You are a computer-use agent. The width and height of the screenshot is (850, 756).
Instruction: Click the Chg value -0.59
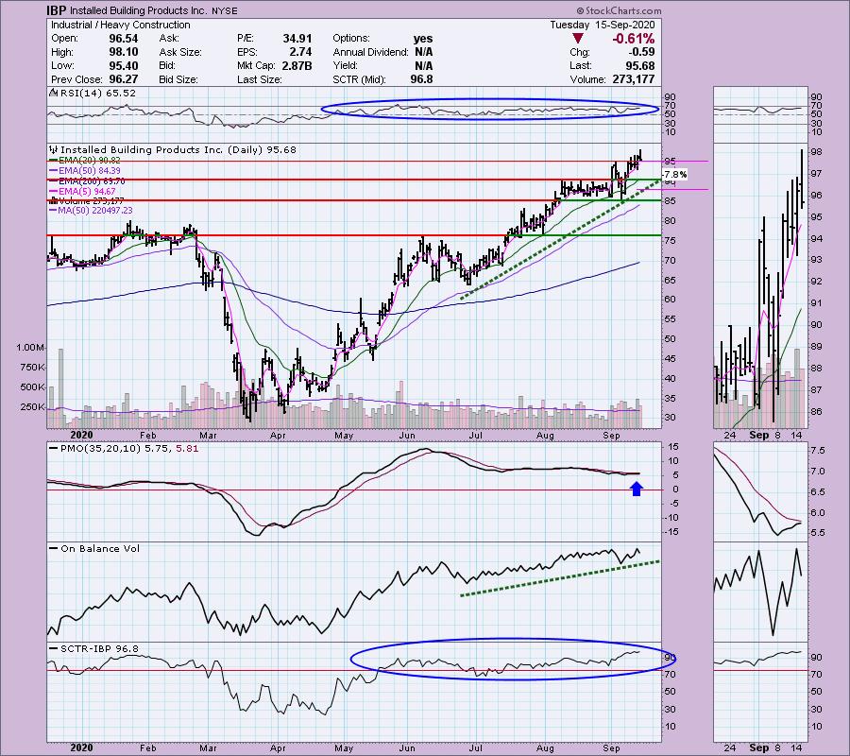pyautogui.click(x=640, y=52)
